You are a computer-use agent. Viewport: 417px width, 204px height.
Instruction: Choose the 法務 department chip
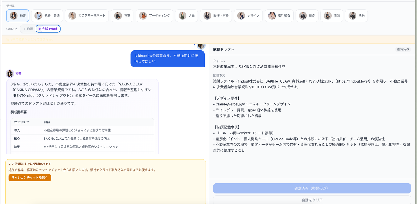pyautogui.click(x=356, y=16)
